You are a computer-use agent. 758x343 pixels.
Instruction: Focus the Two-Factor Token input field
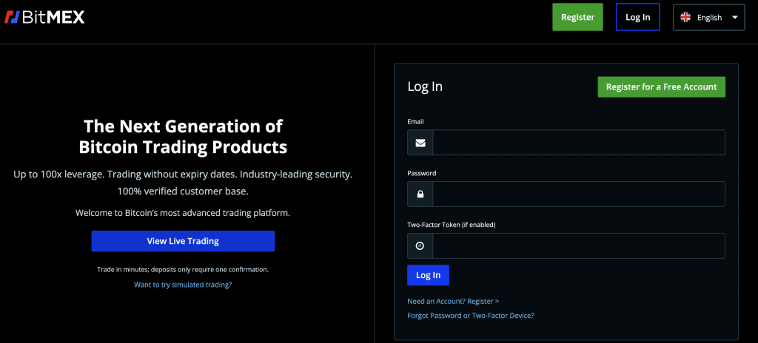[579, 246]
